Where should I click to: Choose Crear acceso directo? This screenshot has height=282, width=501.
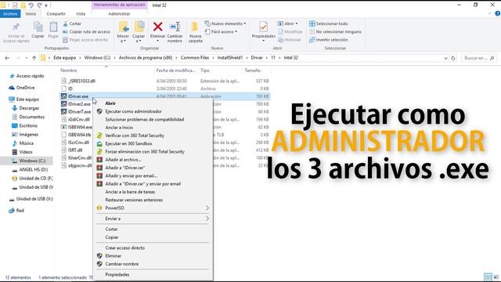[125, 248]
